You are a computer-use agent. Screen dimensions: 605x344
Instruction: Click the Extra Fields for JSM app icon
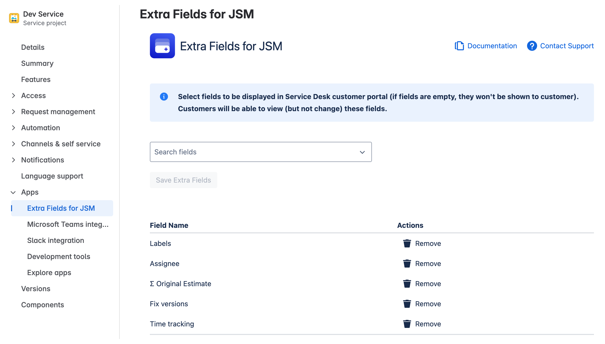[162, 46]
